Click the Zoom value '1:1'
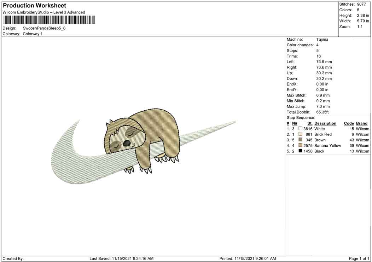 [360, 27]
